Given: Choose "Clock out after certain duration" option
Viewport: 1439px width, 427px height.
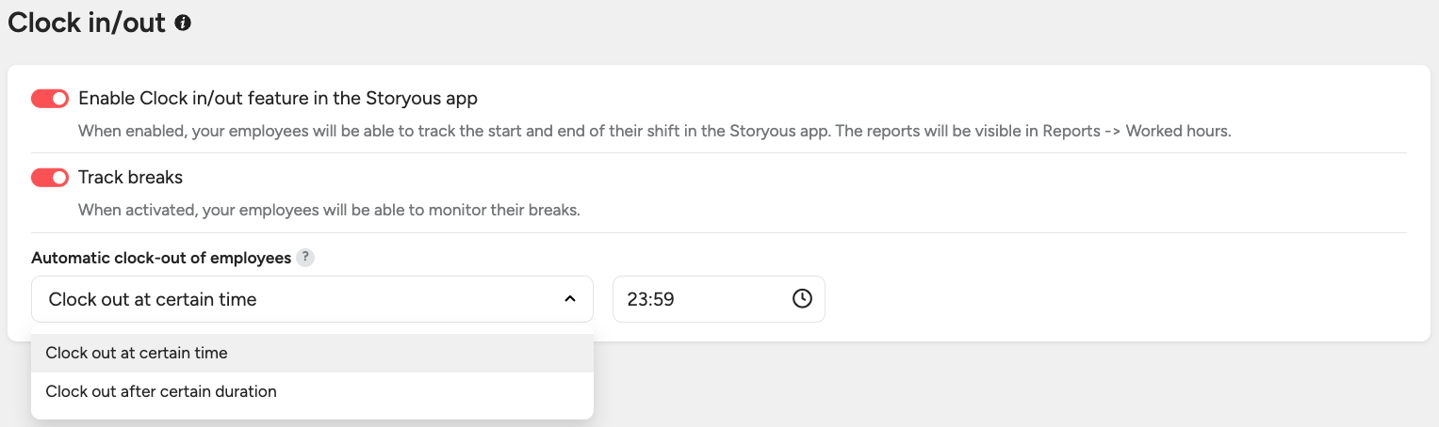Looking at the screenshot, I should (161, 391).
